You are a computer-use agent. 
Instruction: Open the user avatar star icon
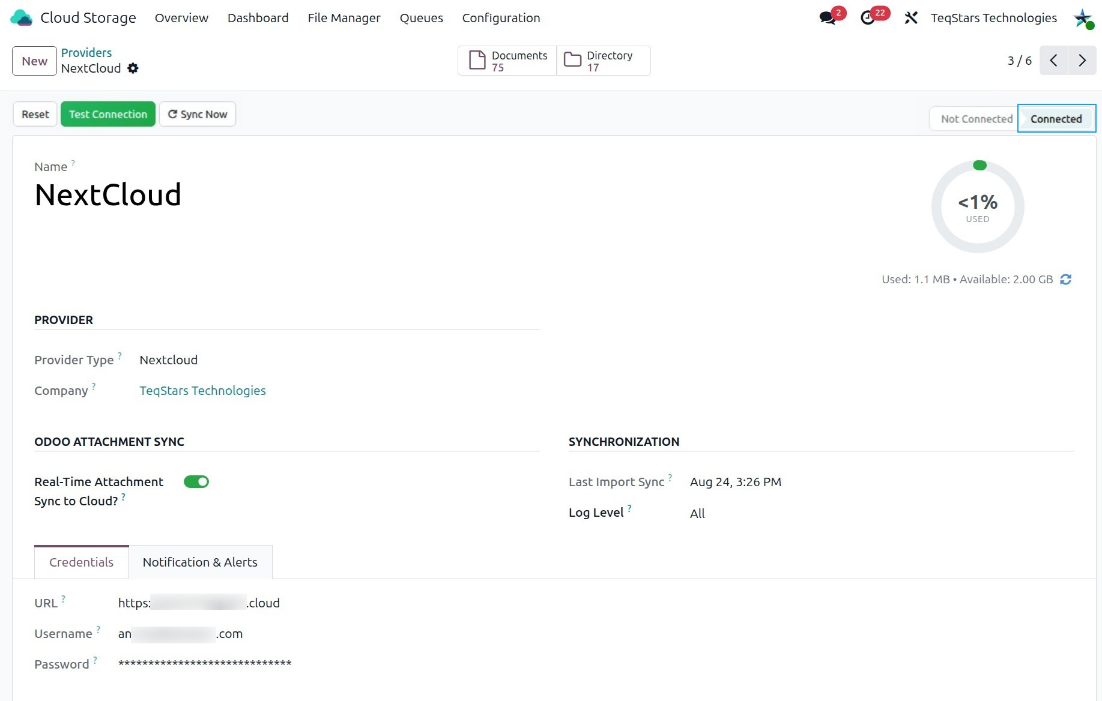[1083, 18]
